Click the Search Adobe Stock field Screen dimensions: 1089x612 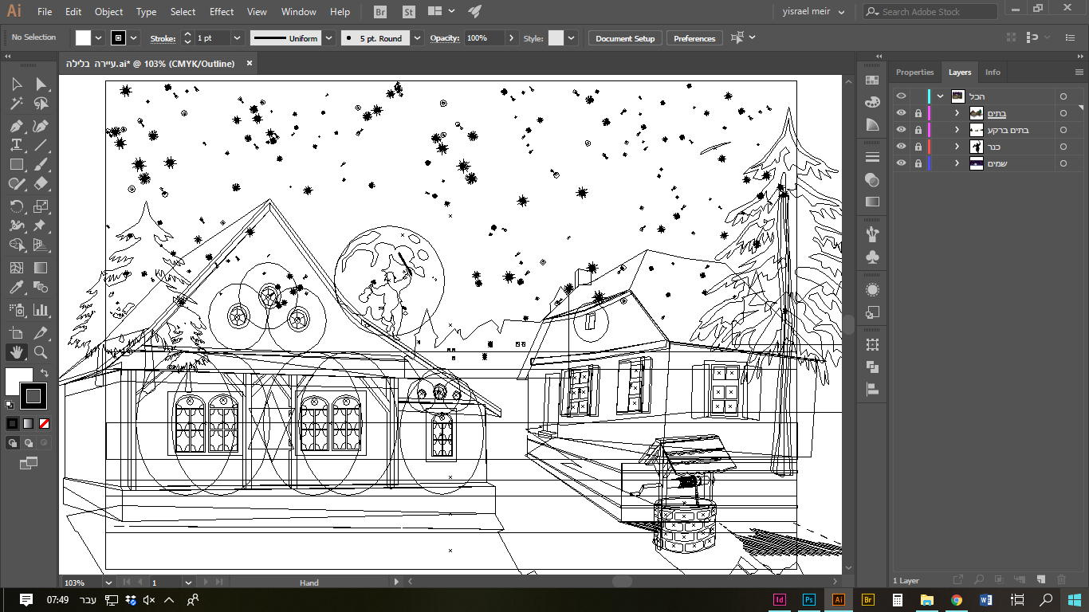click(x=930, y=12)
